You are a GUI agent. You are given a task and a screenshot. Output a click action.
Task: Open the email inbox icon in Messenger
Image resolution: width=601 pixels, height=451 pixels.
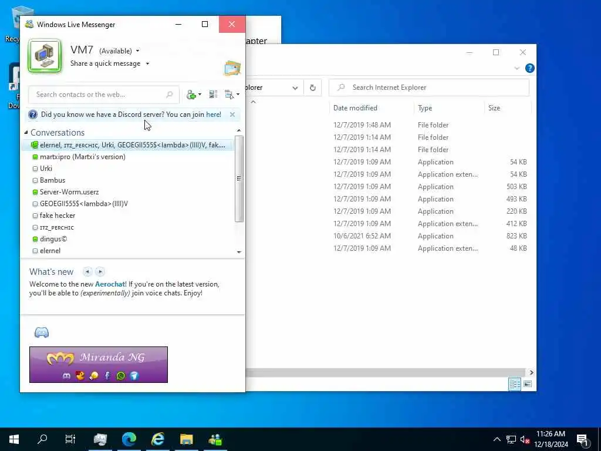(232, 68)
